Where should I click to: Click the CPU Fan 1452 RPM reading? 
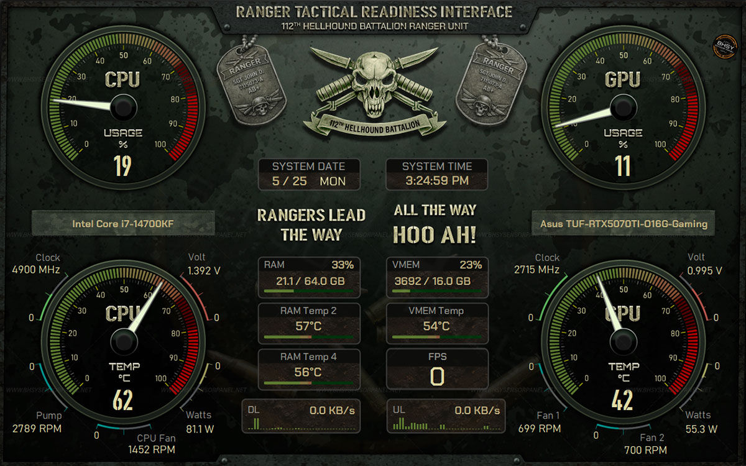[152, 449]
